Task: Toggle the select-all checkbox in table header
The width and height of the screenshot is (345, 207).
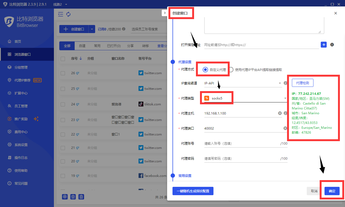Action: pos(63,59)
